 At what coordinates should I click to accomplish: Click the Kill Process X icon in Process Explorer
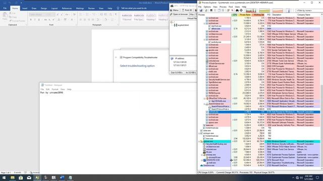click(232, 10)
